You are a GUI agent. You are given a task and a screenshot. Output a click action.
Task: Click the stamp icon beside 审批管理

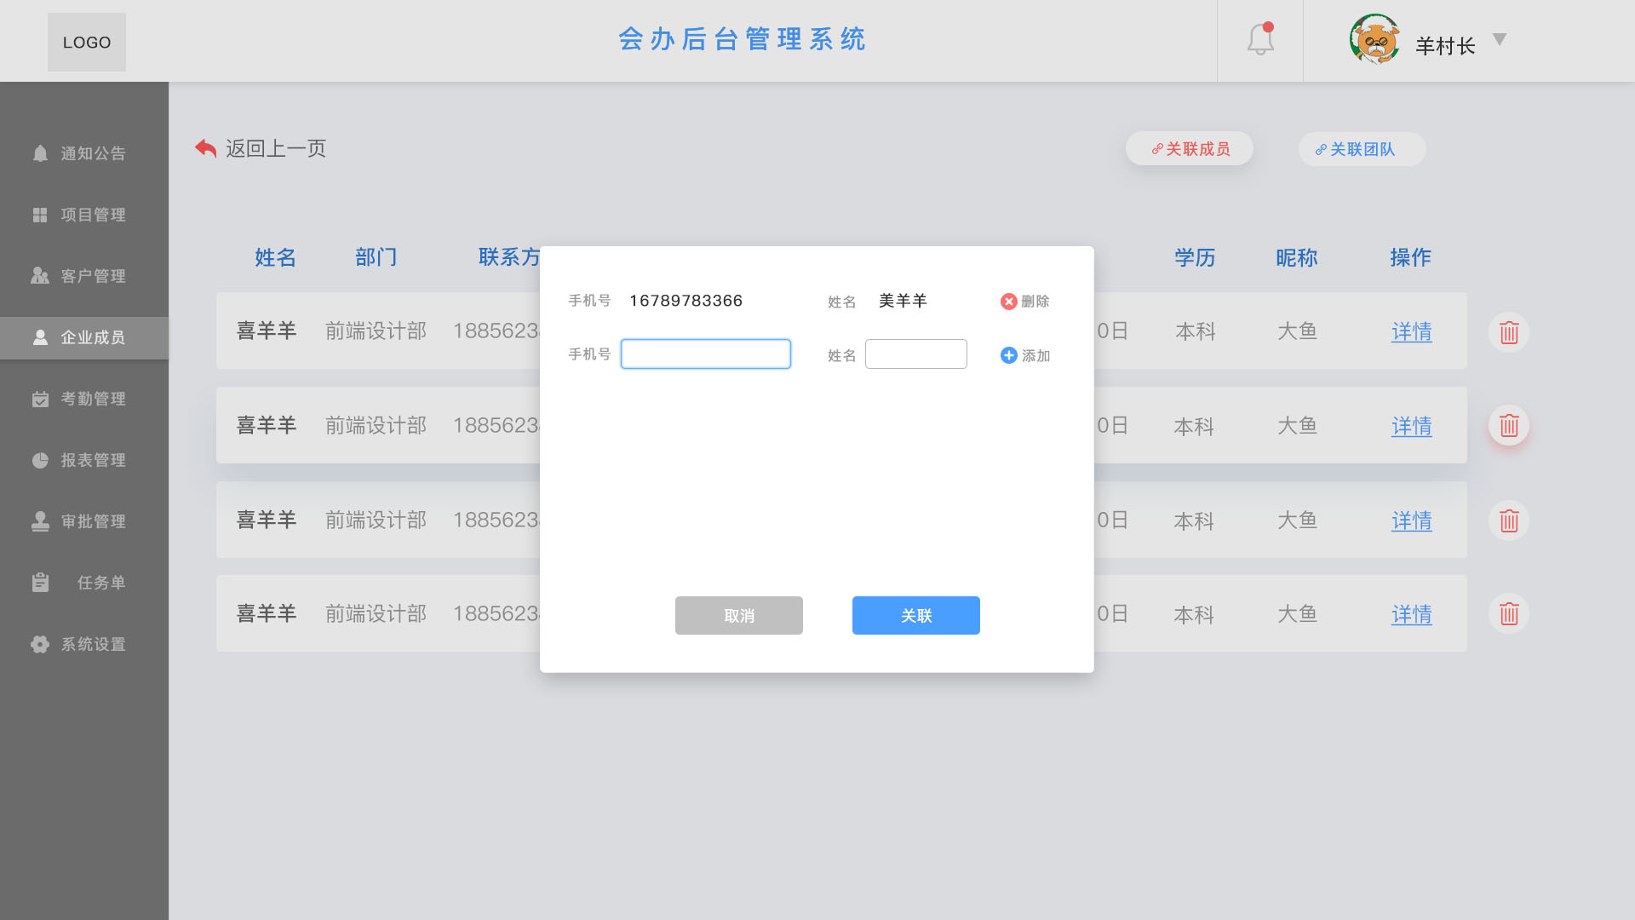tap(40, 521)
